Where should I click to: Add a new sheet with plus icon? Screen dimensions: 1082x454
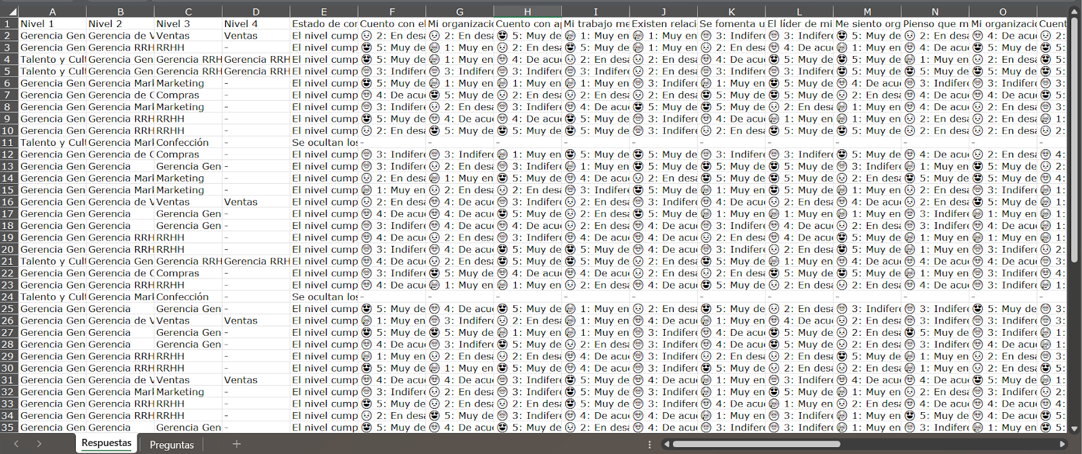(236, 444)
